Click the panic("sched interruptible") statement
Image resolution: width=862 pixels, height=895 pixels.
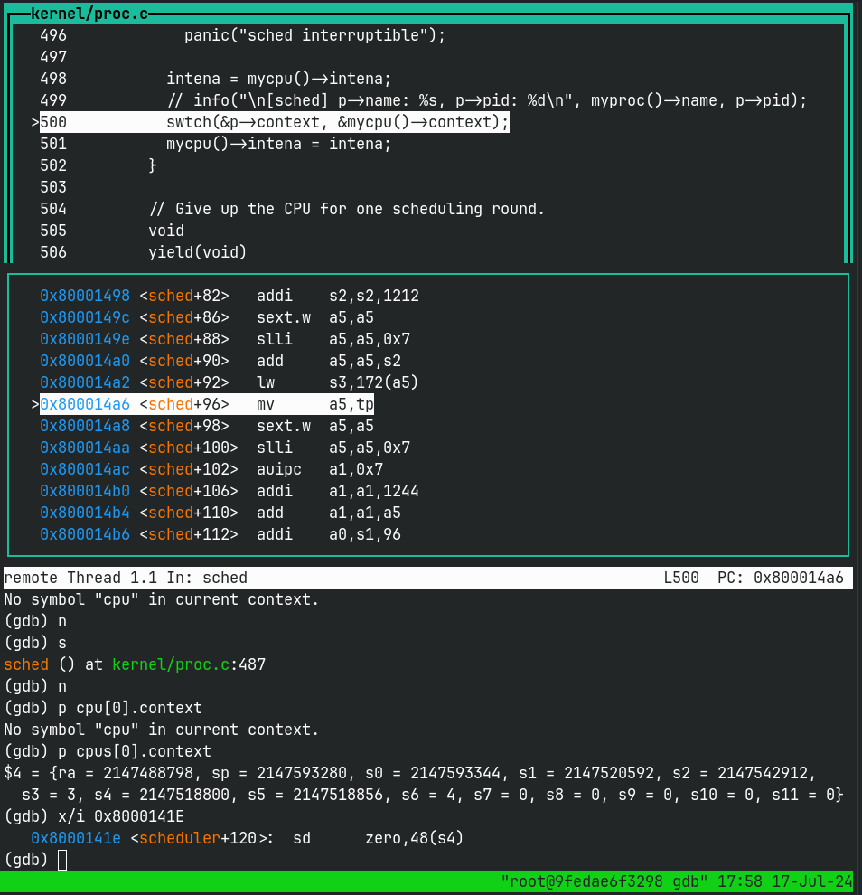[x=315, y=35]
